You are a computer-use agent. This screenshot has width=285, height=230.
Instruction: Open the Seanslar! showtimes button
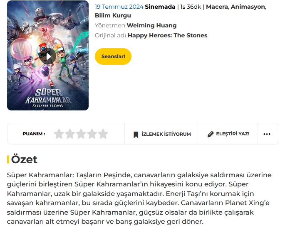tap(113, 56)
